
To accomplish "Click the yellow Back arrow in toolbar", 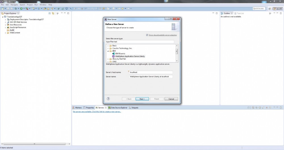I will pos(123,8).
